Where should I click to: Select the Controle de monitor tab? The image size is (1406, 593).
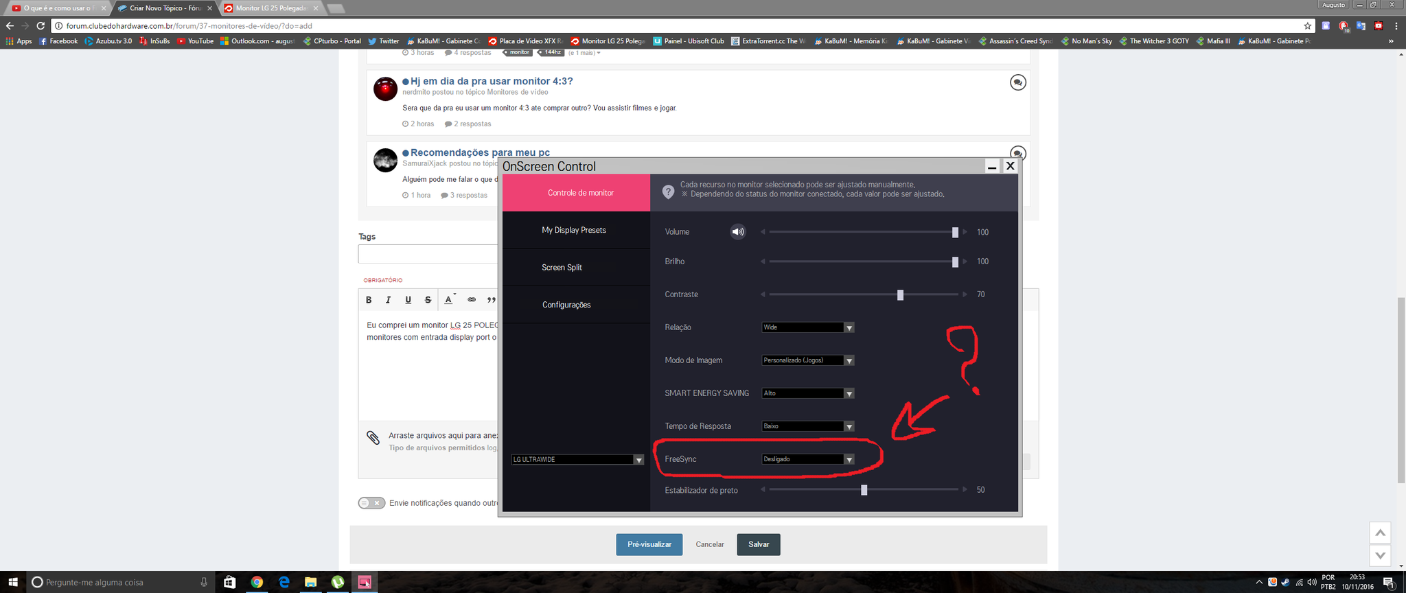point(576,193)
